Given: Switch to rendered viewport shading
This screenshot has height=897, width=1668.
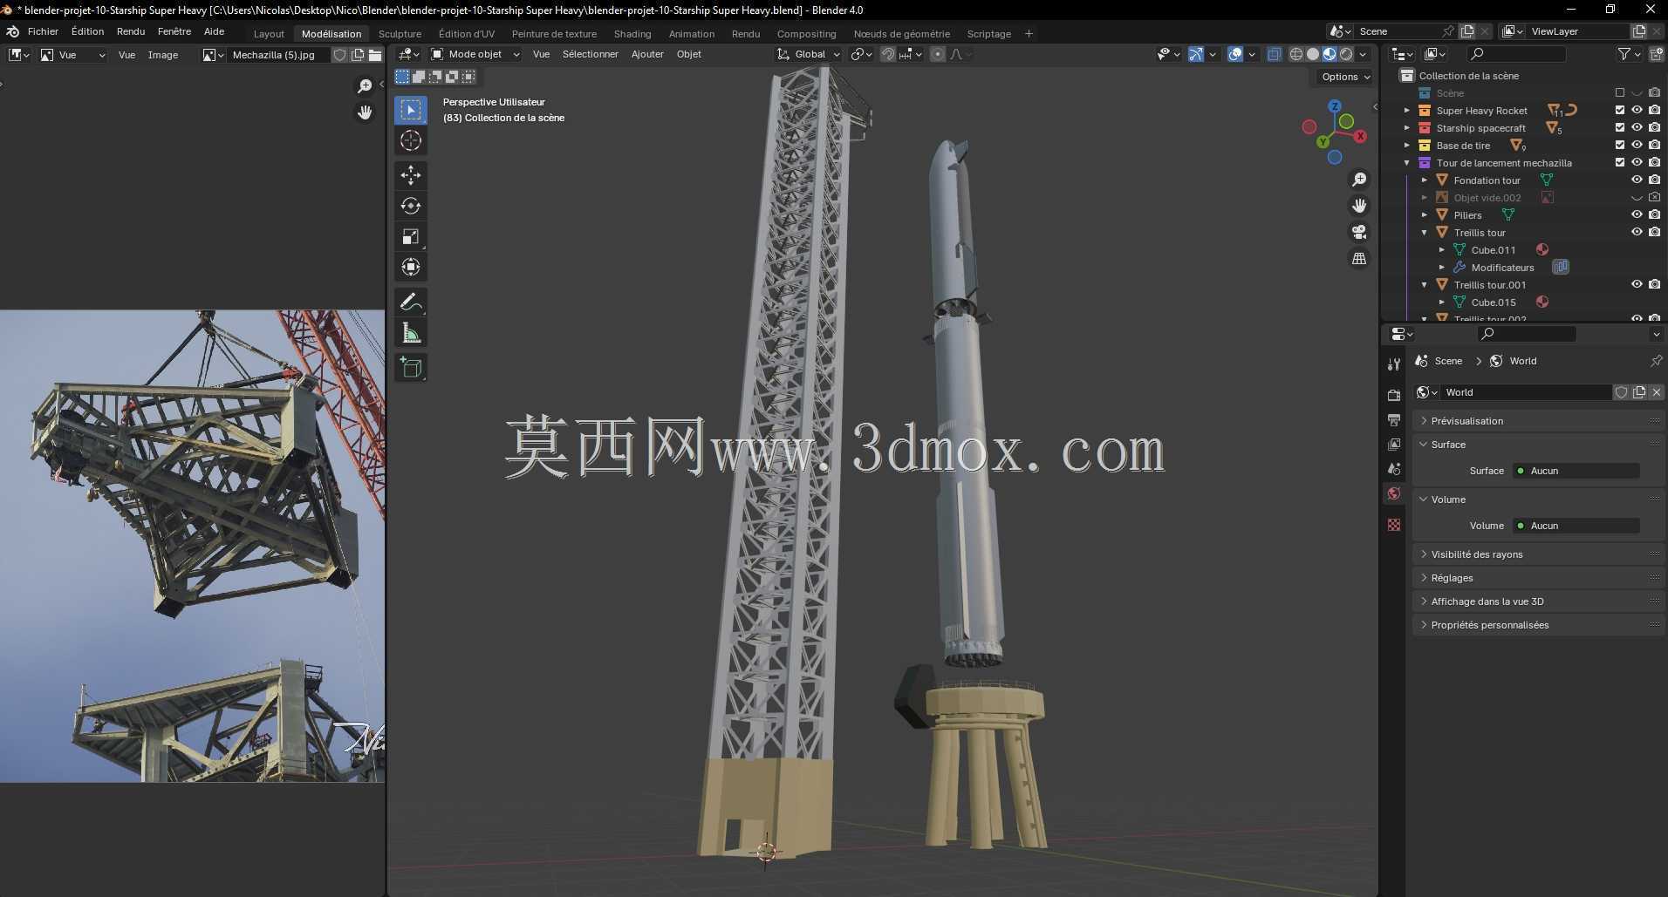Looking at the screenshot, I should point(1346,54).
